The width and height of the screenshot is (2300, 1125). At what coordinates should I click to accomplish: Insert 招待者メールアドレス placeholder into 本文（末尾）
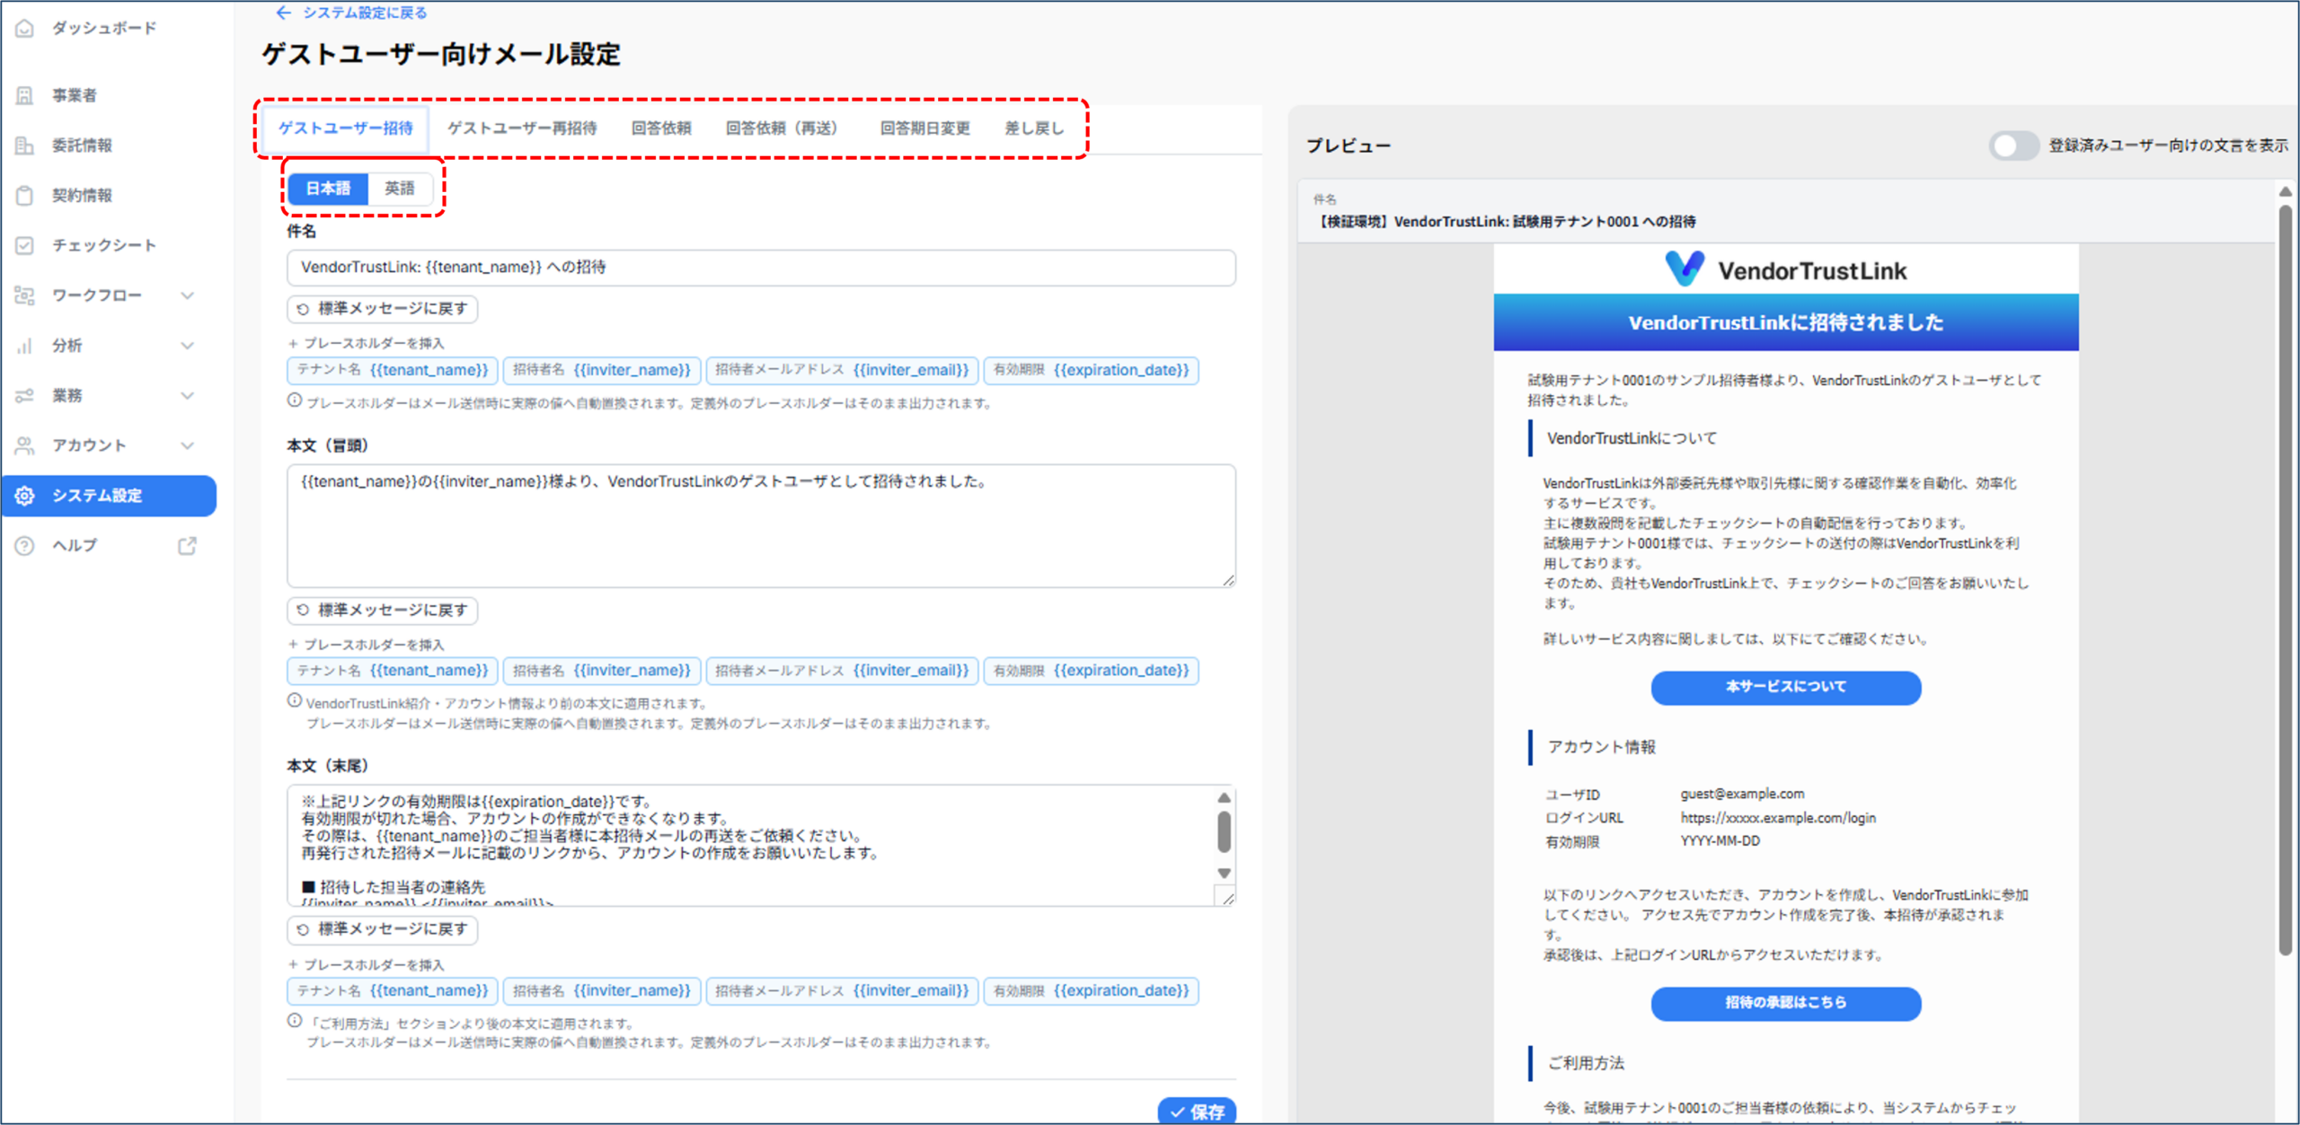842,991
